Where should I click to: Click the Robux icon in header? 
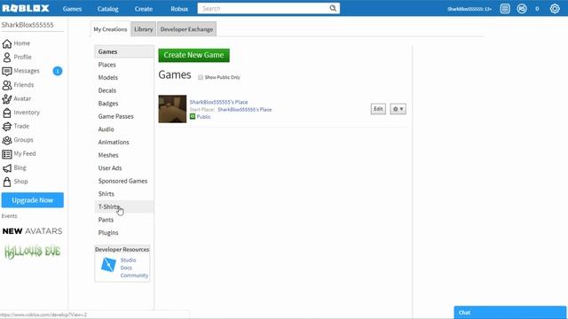click(522, 8)
